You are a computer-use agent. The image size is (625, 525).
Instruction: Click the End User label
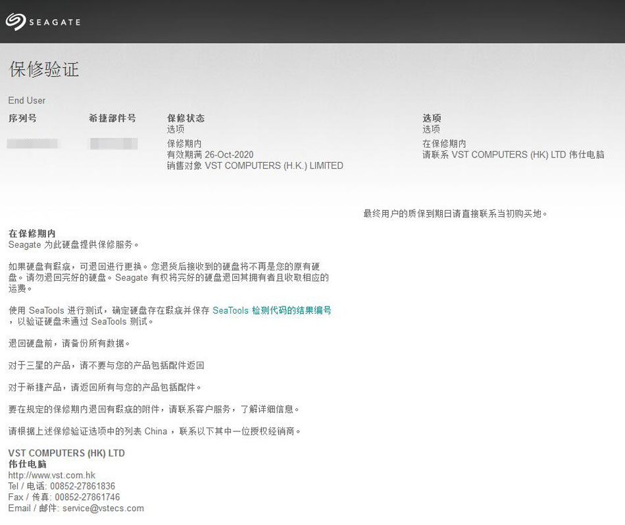[26, 100]
